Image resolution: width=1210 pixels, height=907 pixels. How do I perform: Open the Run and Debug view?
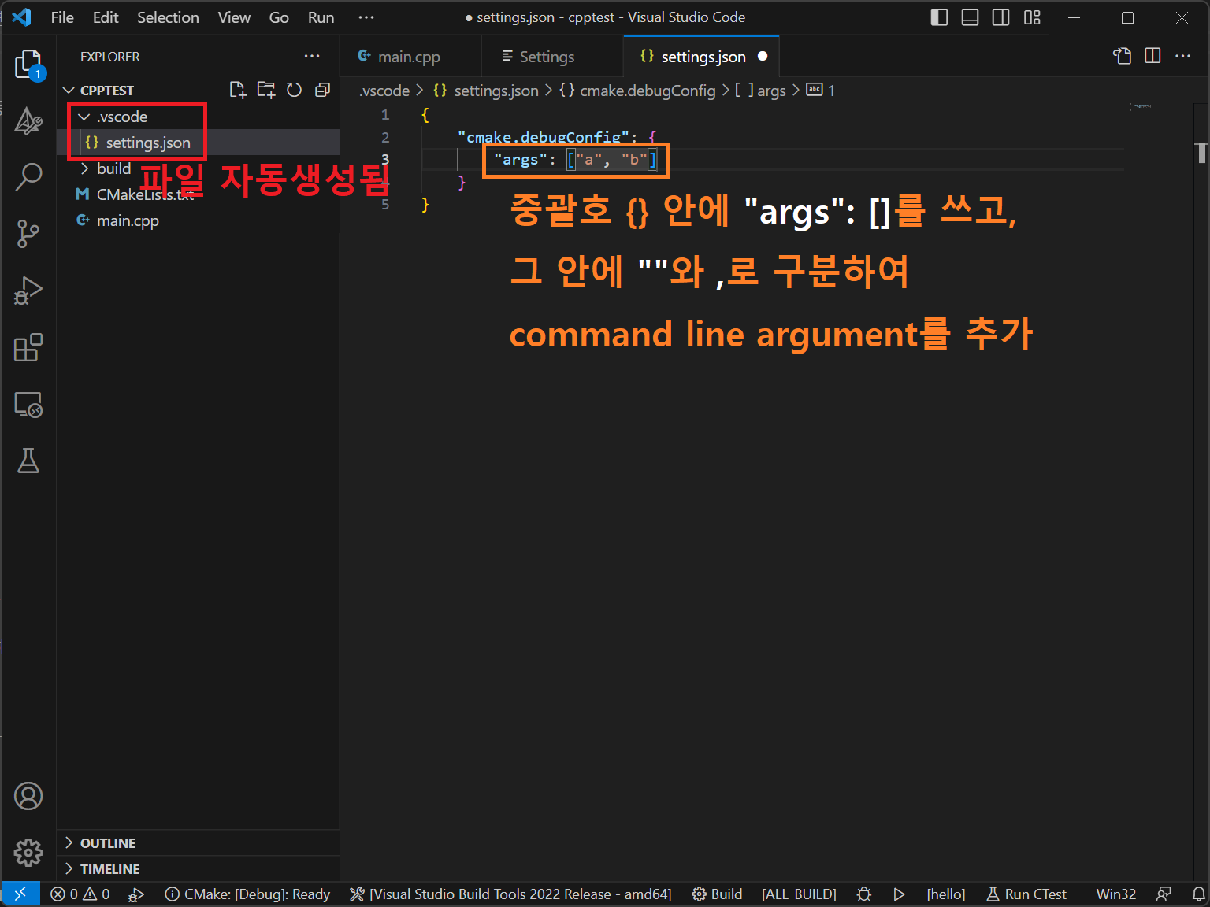(28, 291)
